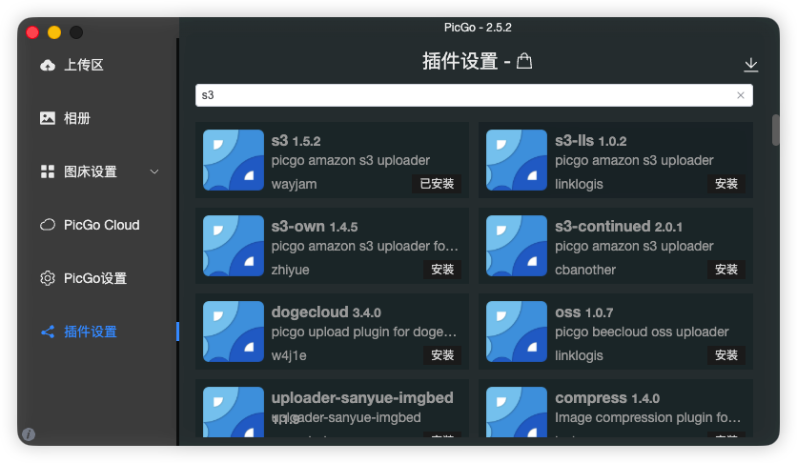Click the gear icon for PicGo设置
The image size is (797, 463).
[48, 278]
